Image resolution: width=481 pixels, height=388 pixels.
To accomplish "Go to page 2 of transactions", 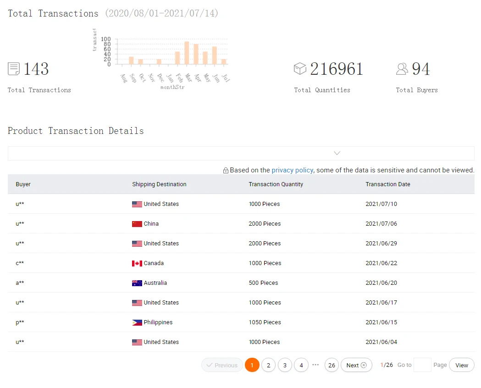I will pyautogui.click(x=268, y=365).
